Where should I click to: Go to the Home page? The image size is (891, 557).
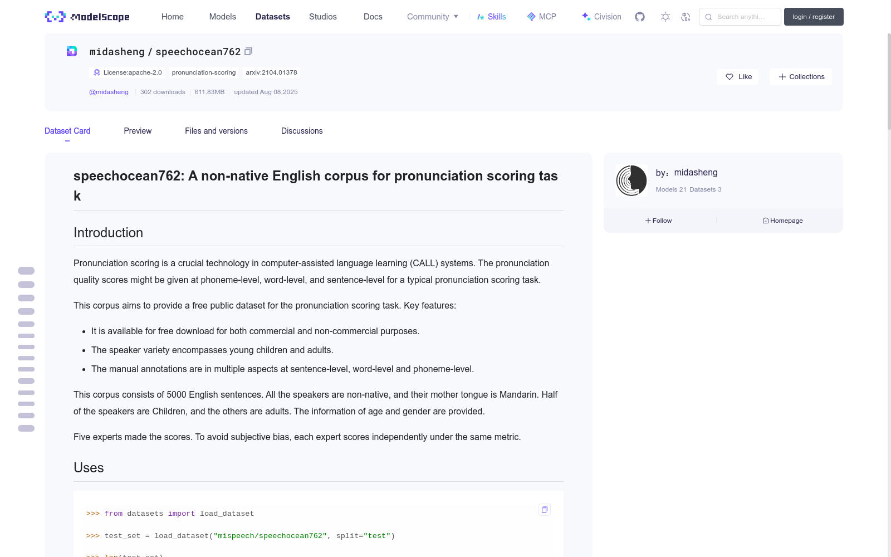pos(173,17)
